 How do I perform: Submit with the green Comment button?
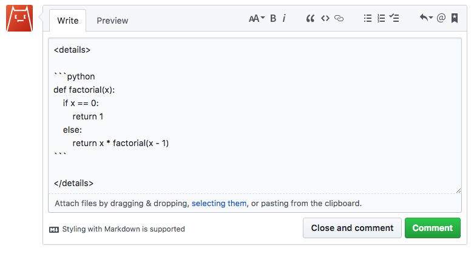tap(433, 228)
